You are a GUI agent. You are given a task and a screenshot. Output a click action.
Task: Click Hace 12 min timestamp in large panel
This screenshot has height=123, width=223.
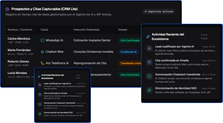[x=209, y=47]
